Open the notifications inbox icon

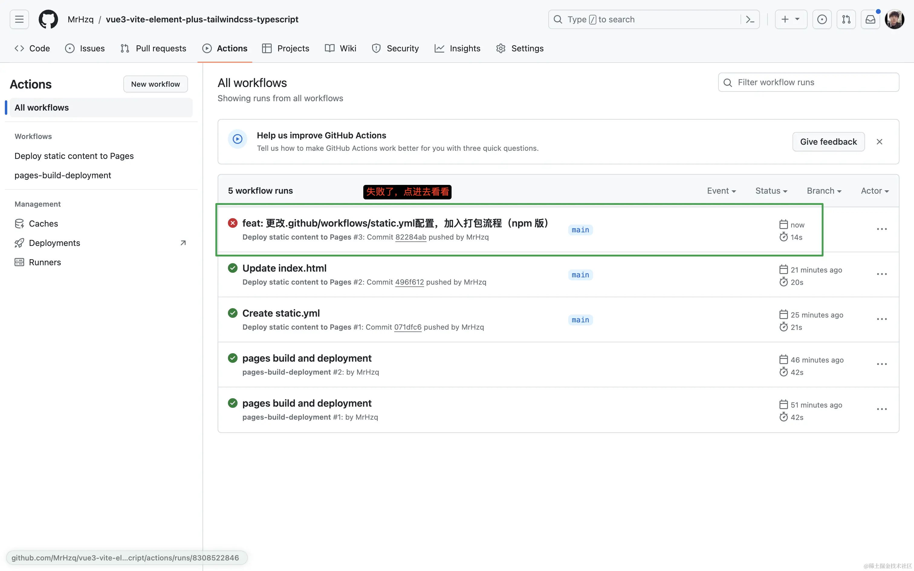click(870, 19)
